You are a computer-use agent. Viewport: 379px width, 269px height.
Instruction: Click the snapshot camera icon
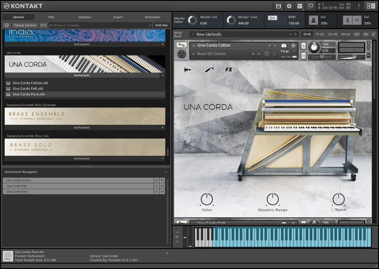[x=284, y=46]
